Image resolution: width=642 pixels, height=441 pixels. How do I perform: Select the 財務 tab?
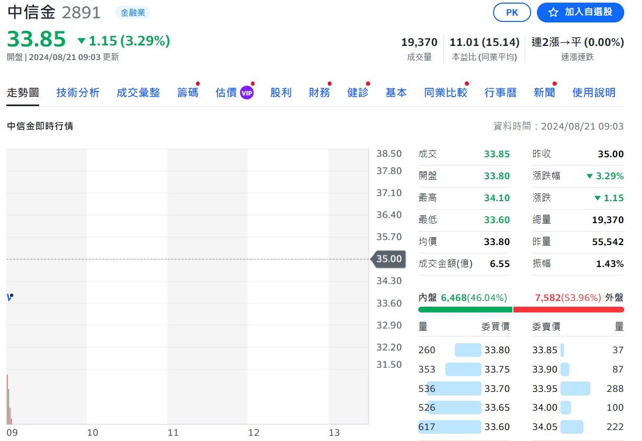(x=319, y=92)
